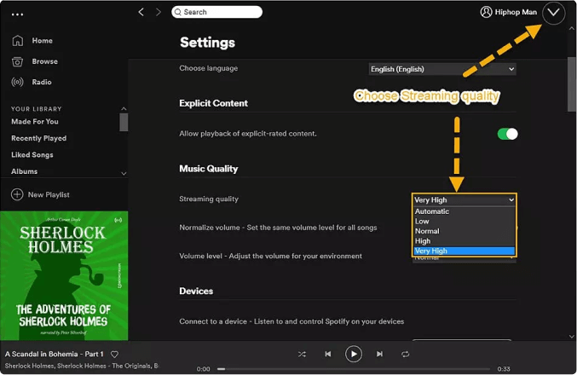
Task: Open Recently Played
Action: (38, 138)
